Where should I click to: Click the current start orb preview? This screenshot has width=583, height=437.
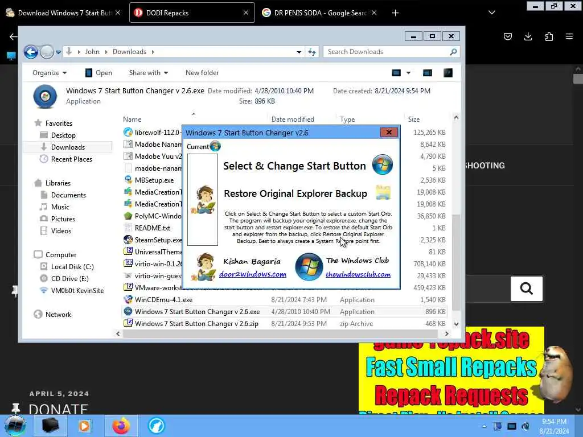pyautogui.click(x=215, y=146)
